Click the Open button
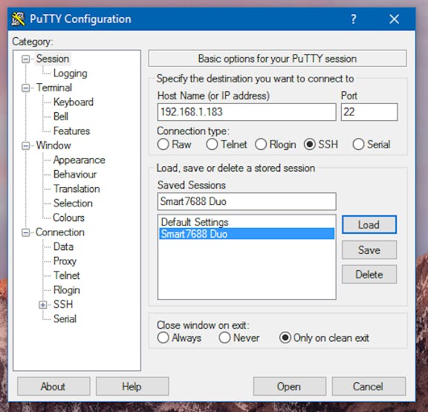Screen dimensions: 428x412 click(290, 386)
